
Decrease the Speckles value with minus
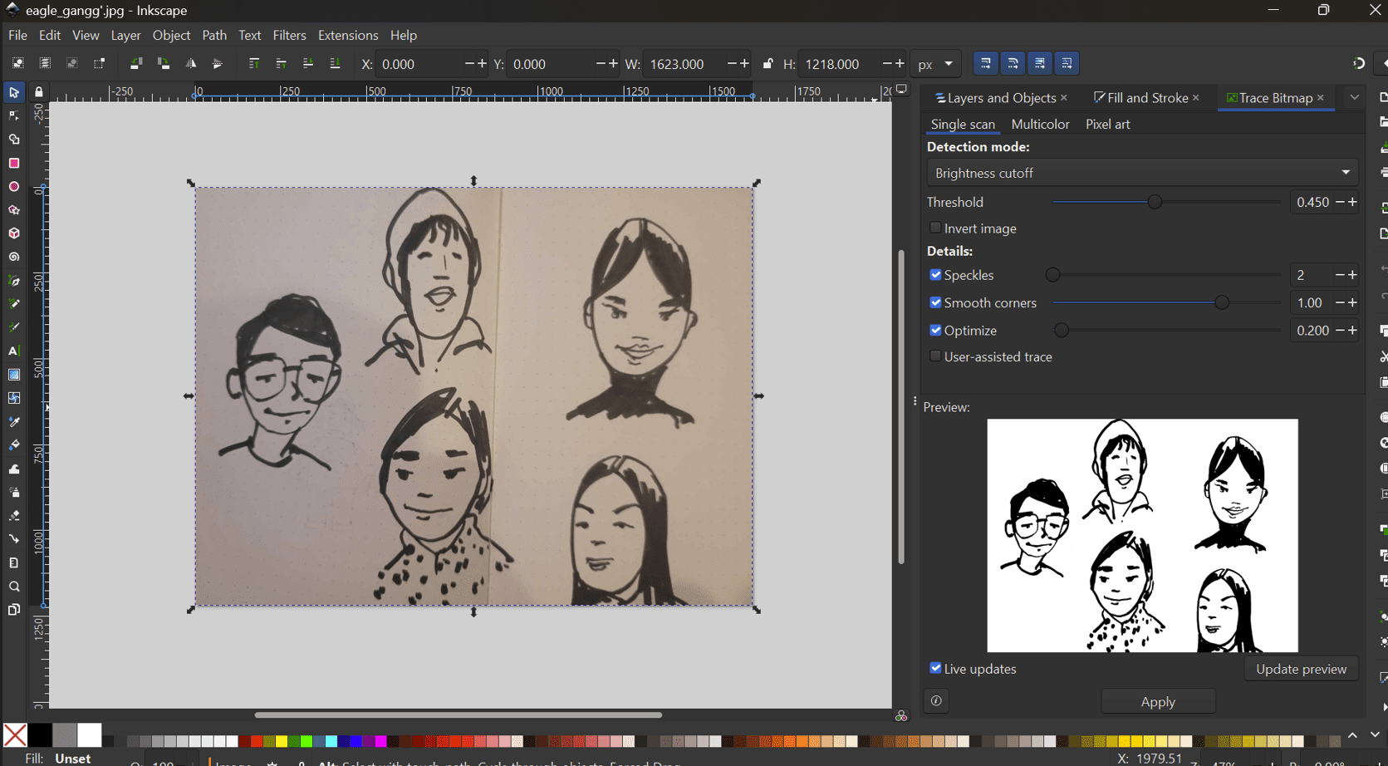(1339, 275)
